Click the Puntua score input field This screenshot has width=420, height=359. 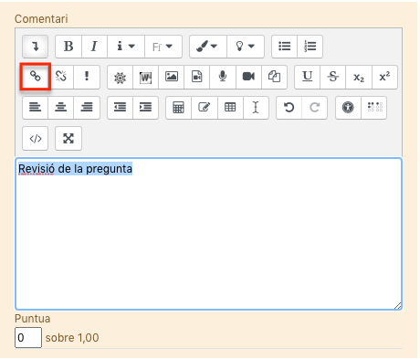click(x=28, y=337)
